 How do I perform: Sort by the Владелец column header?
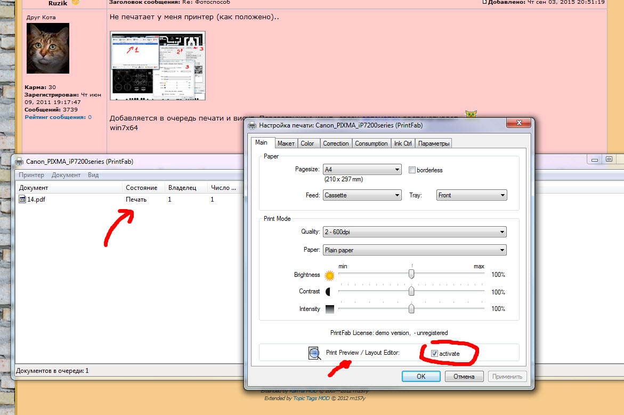point(187,188)
